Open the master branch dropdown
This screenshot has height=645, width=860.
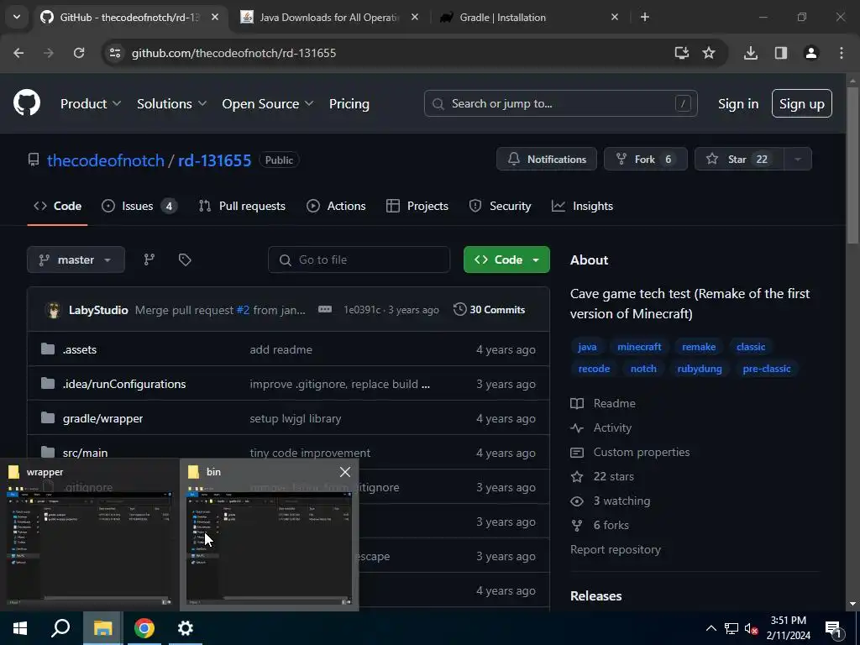pos(76,260)
